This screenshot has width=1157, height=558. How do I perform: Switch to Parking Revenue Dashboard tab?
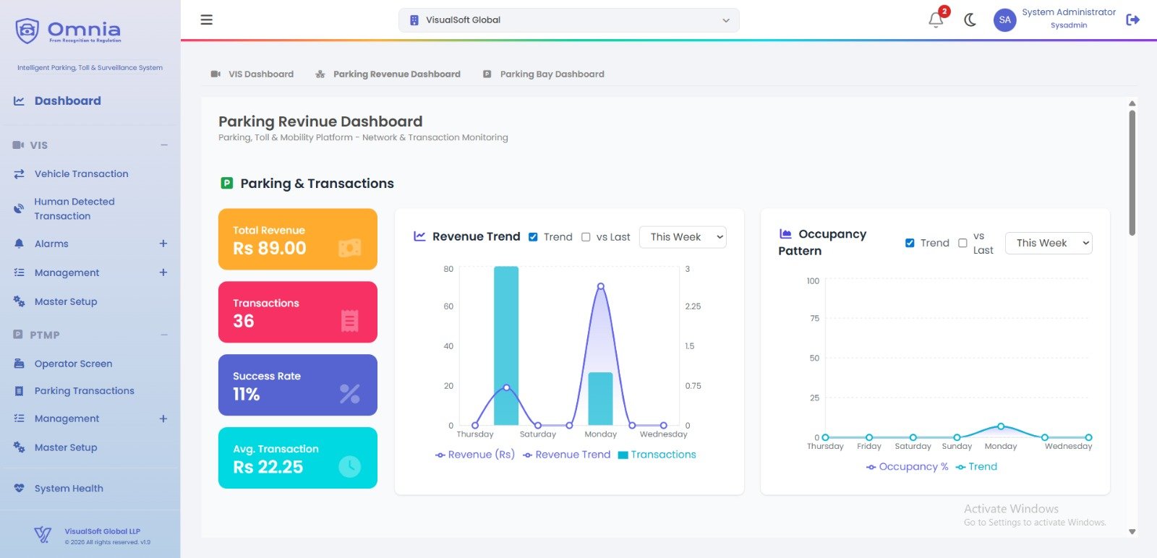[388, 74]
